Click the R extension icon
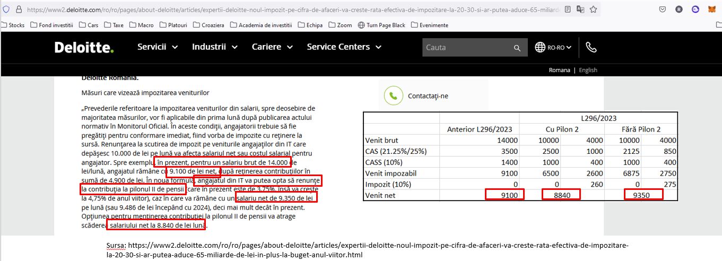 (679, 9)
